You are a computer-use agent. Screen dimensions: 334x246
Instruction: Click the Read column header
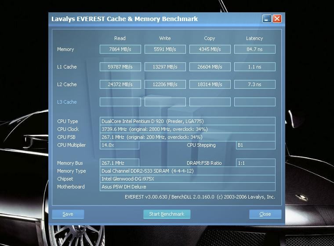click(120, 38)
